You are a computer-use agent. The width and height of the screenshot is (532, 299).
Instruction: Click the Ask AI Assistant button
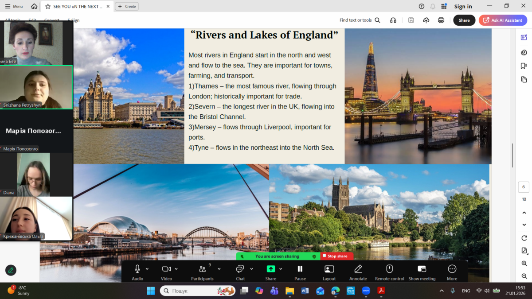pyautogui.click(x=502, y=20)
